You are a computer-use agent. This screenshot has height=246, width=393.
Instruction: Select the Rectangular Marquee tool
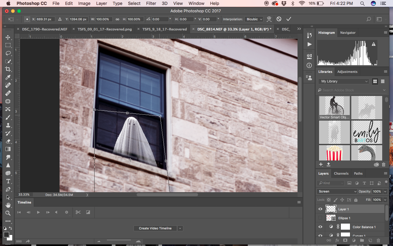[x=8, y=45]
